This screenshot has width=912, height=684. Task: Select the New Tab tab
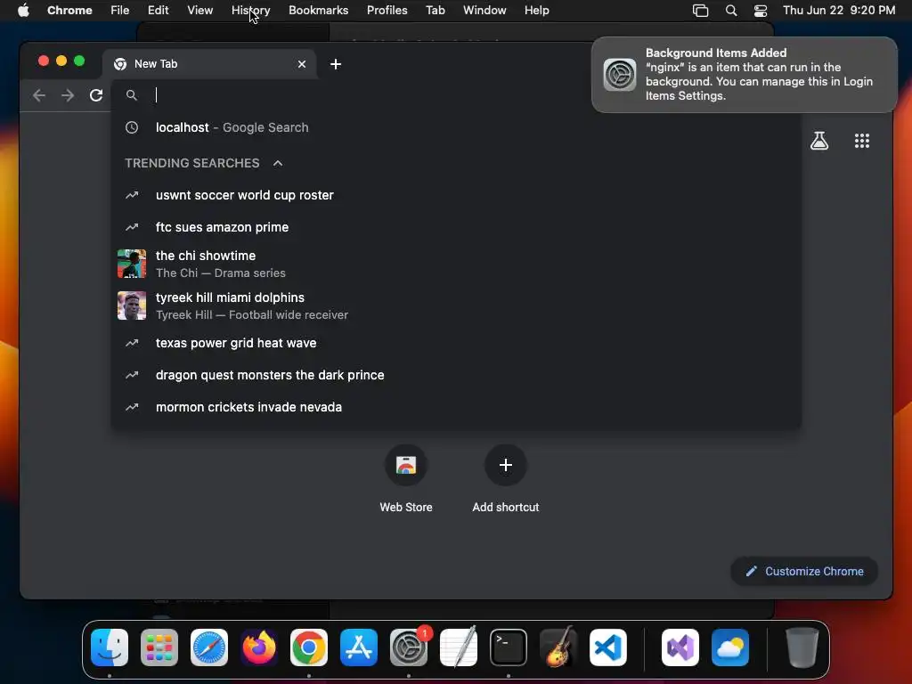209,64
